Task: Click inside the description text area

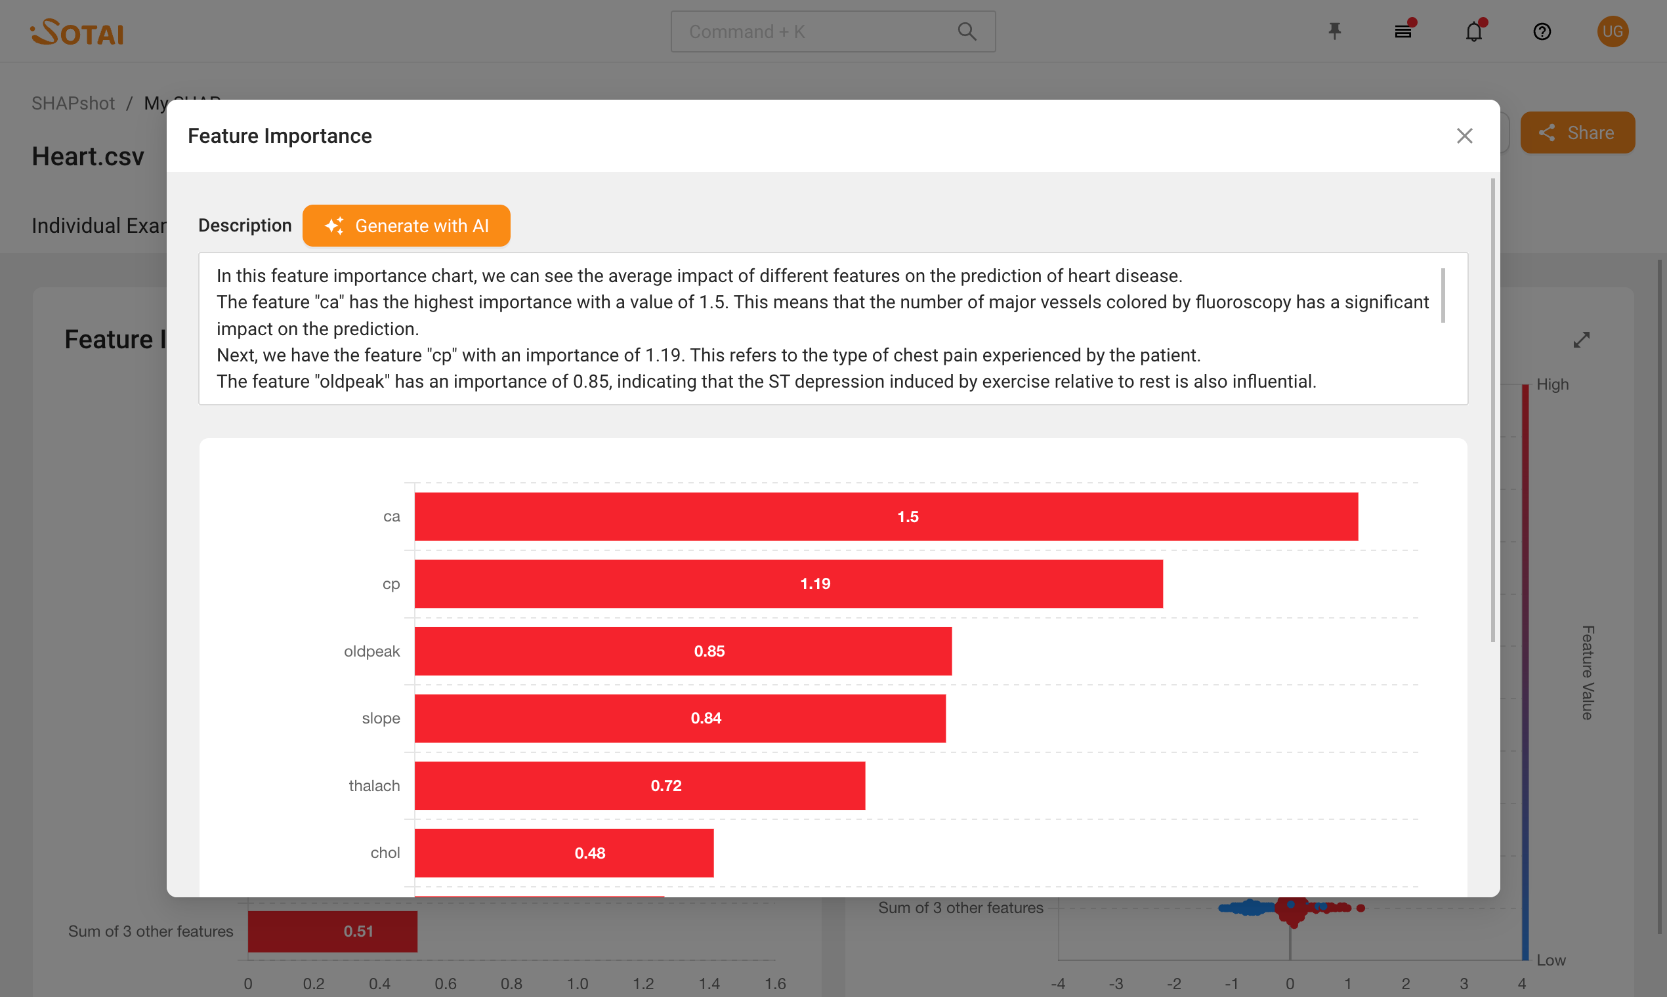Action: [x=807, y=329]
